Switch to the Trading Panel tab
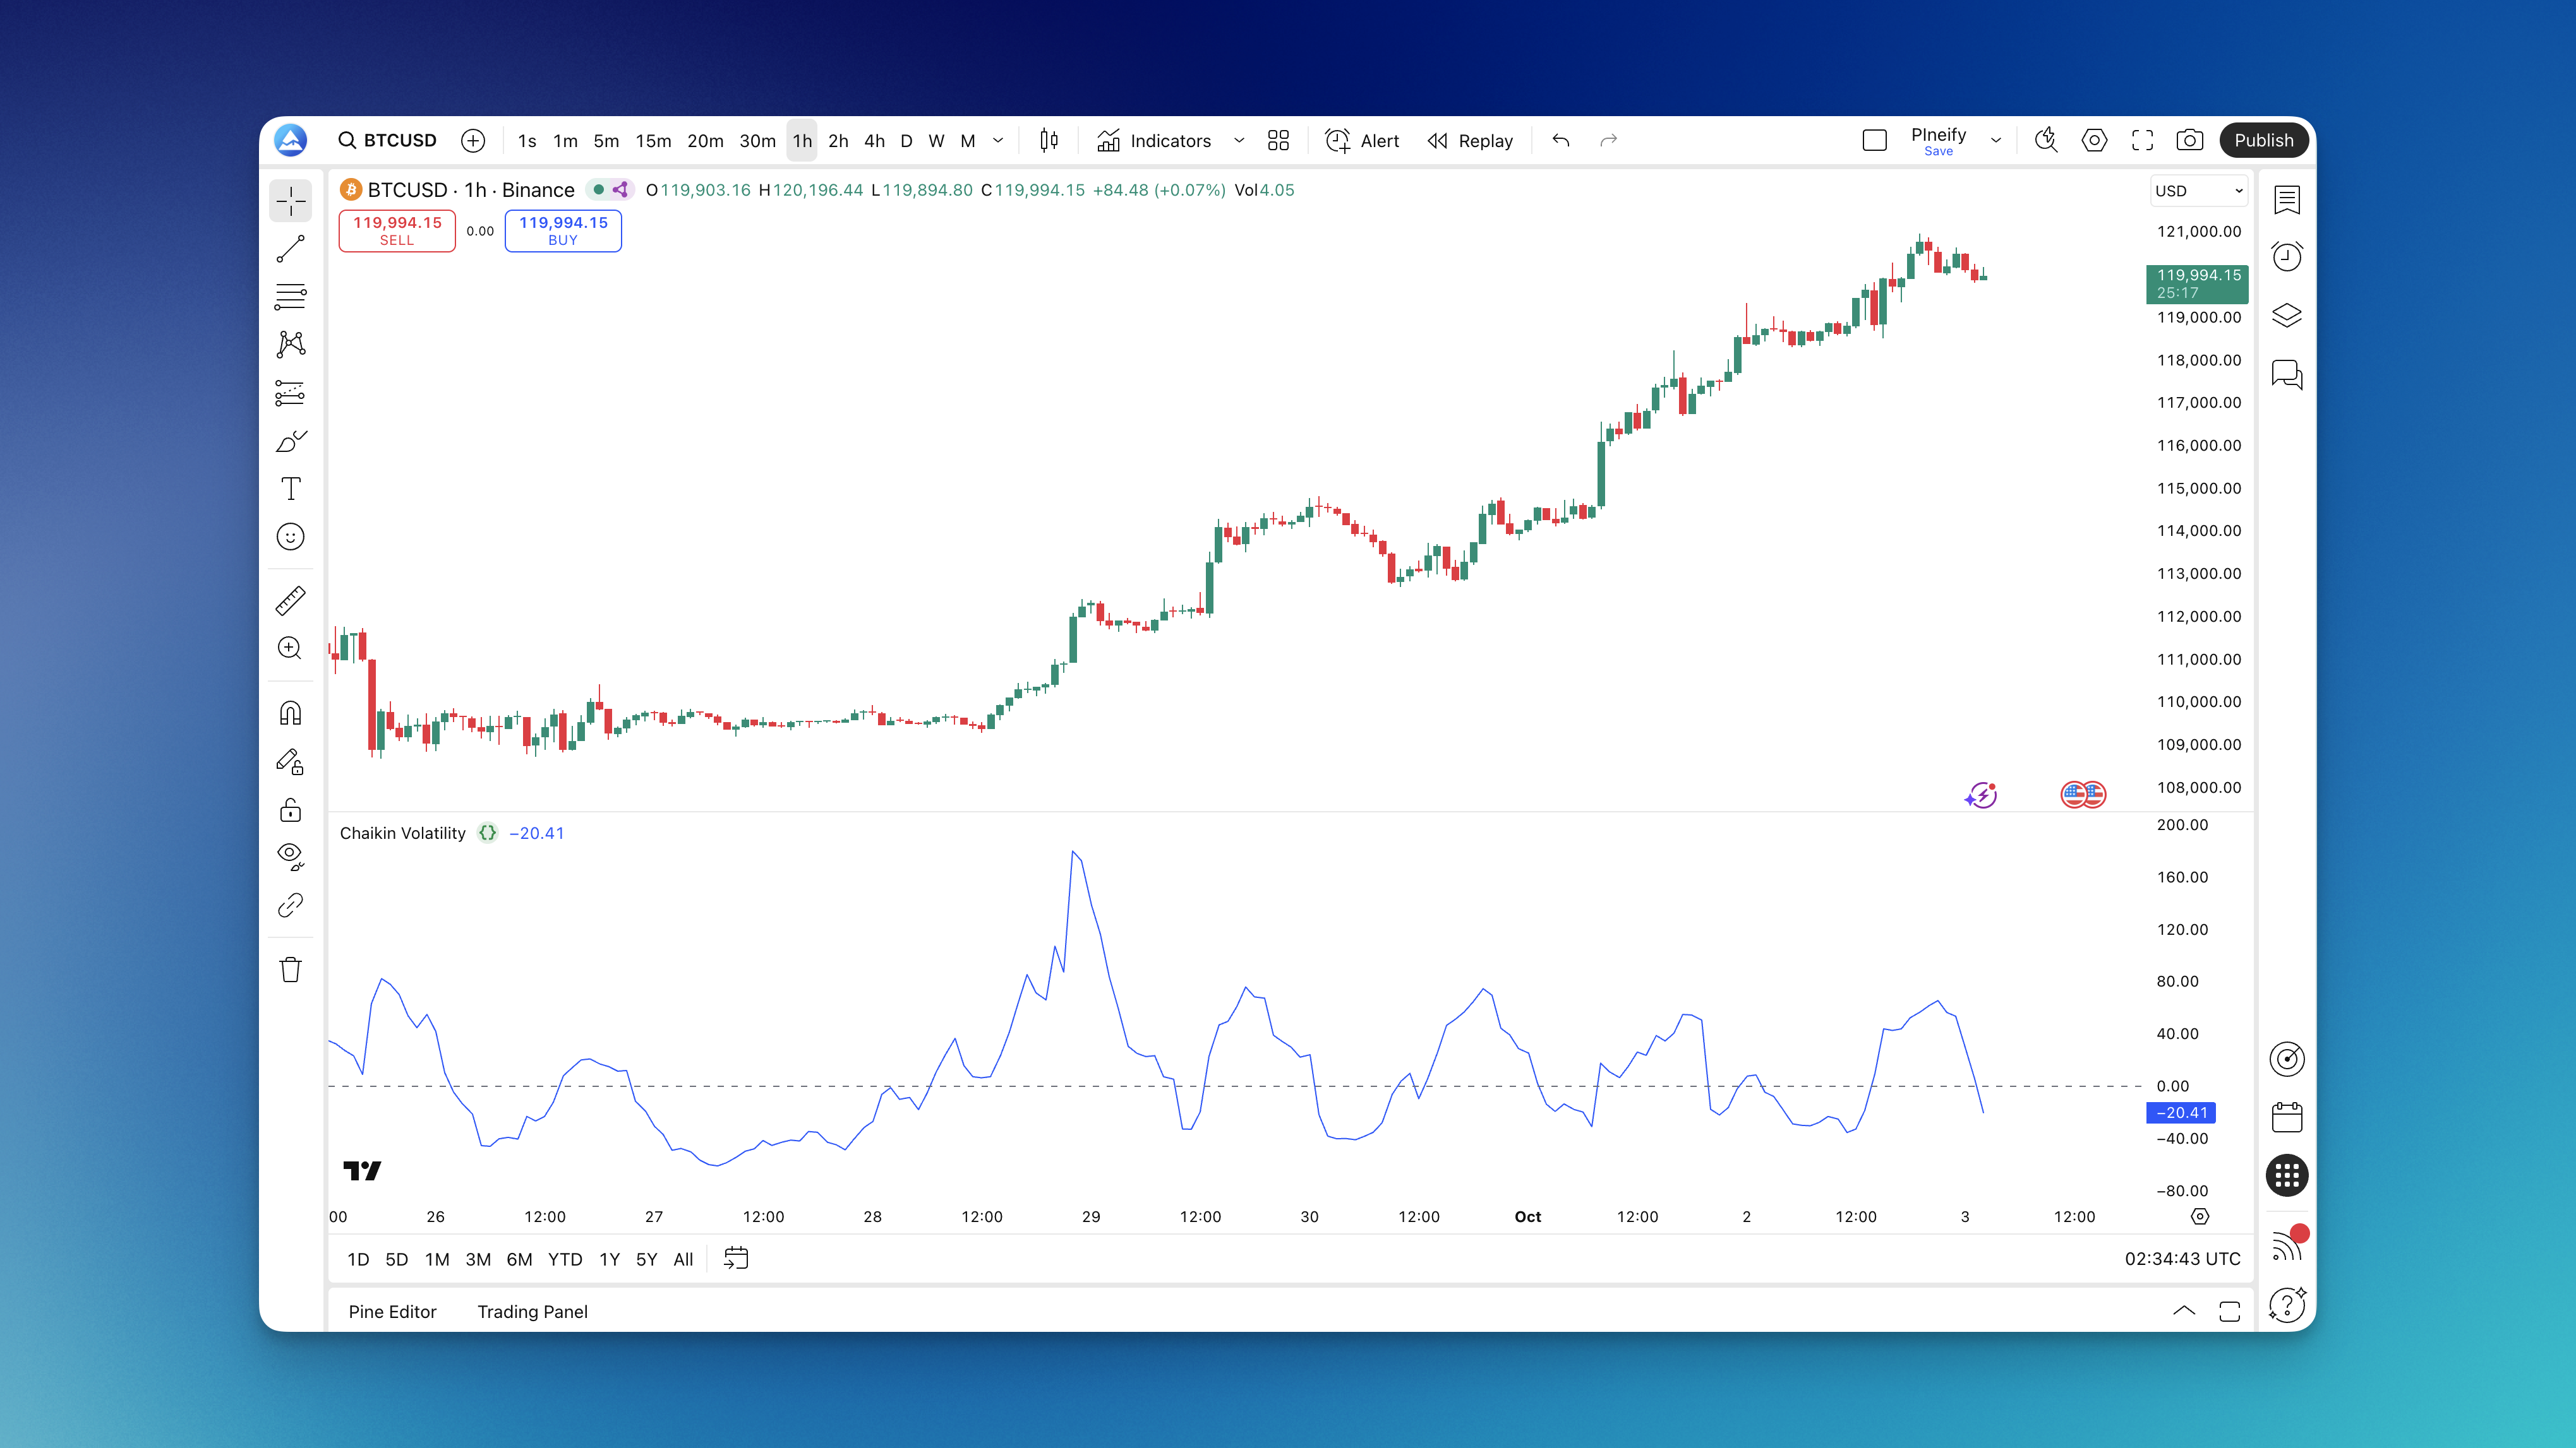 (x=532, y=1311)
